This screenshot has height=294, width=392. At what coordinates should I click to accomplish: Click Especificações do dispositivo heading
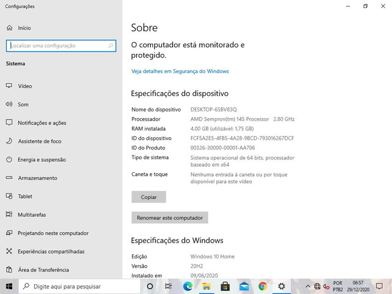pos(179,94)
